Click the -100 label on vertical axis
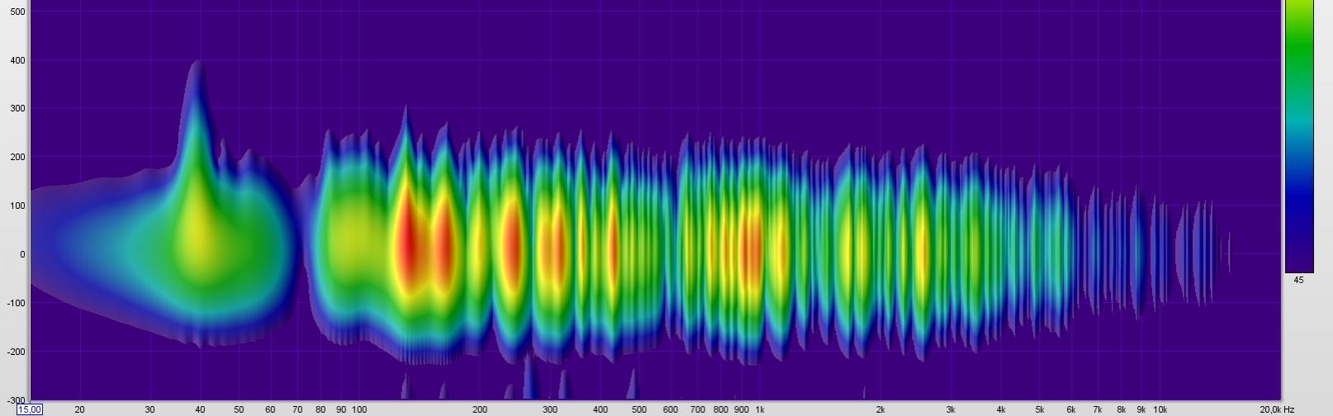The image size is (1333, 416). click(x=17, y=304)
